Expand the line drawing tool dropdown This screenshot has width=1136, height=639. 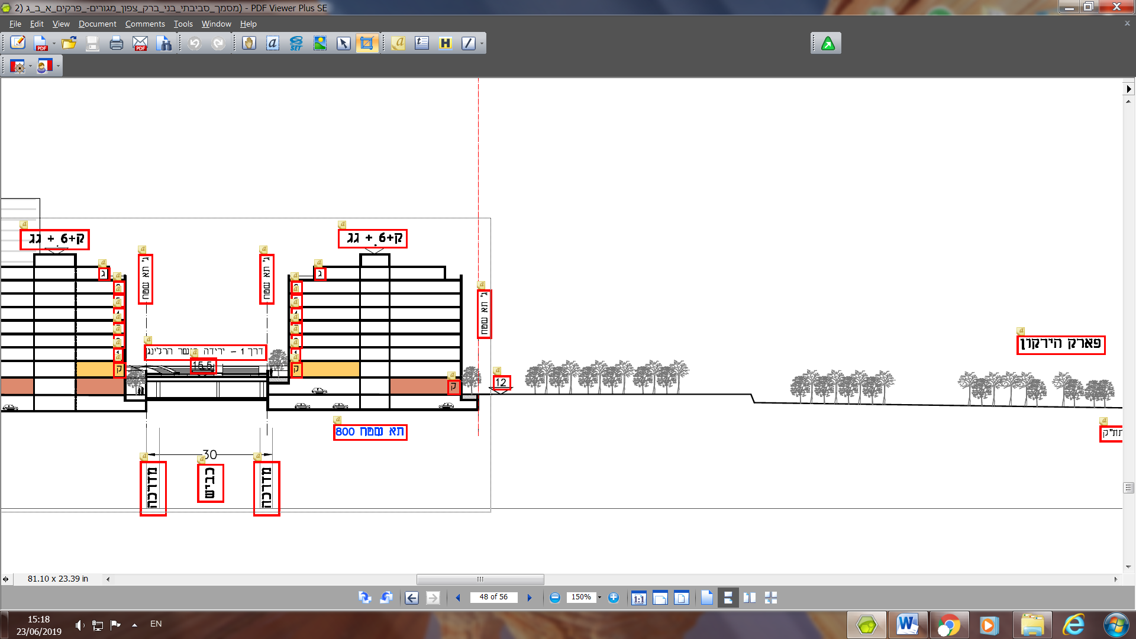[482, 43]
